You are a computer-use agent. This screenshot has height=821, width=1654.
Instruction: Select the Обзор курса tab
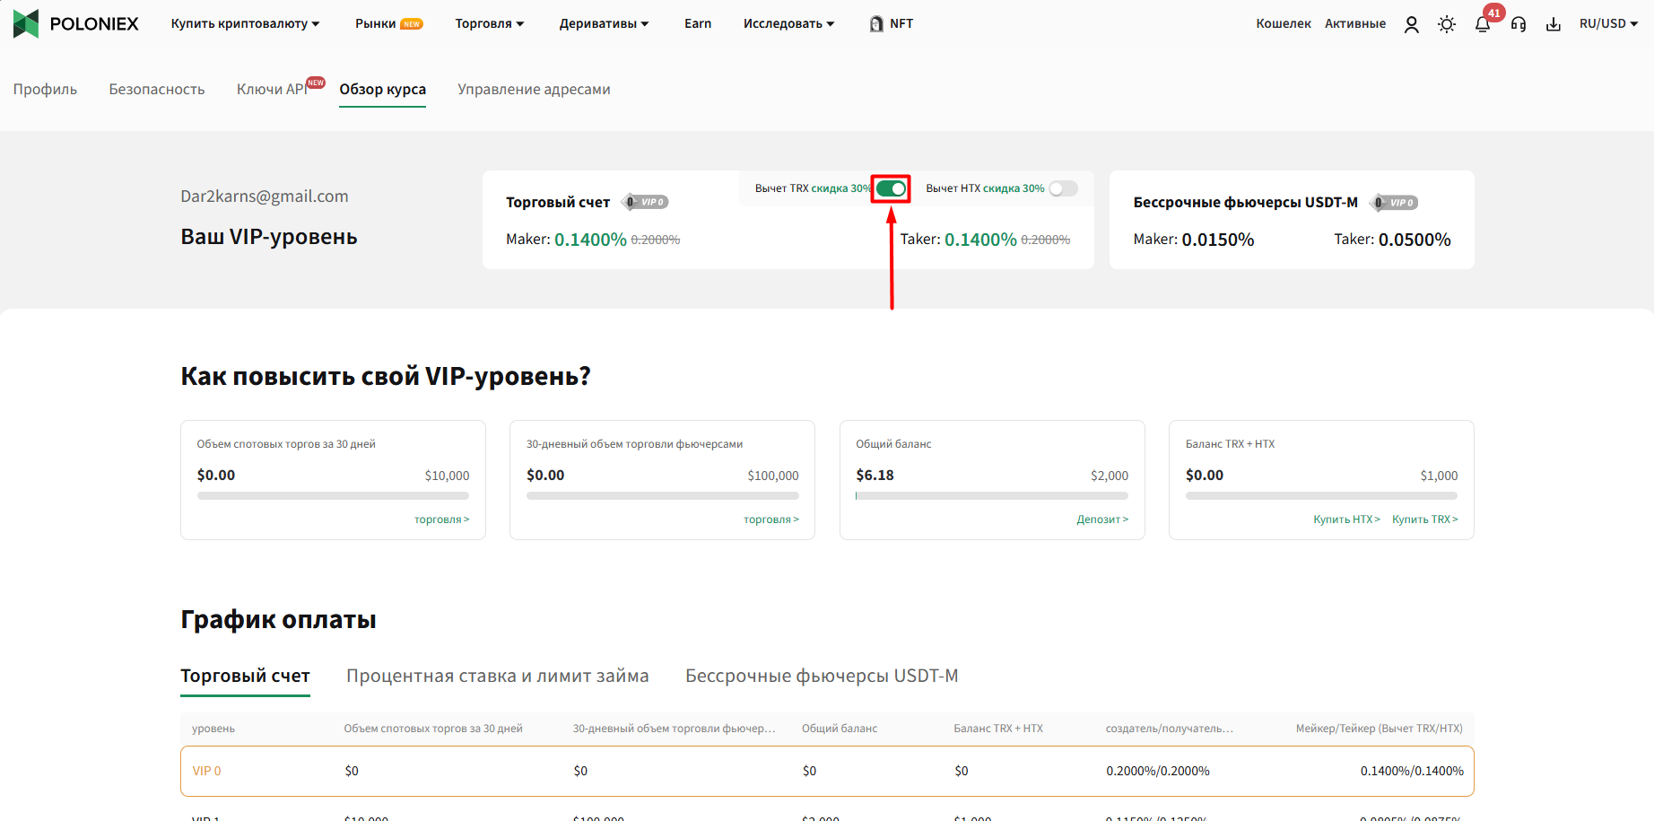click(x=382, y=90)
